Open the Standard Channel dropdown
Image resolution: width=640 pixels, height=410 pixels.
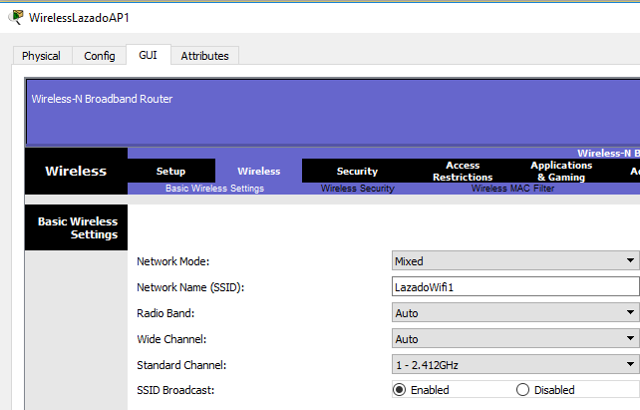pyautogui.click(x=515, y=364)
